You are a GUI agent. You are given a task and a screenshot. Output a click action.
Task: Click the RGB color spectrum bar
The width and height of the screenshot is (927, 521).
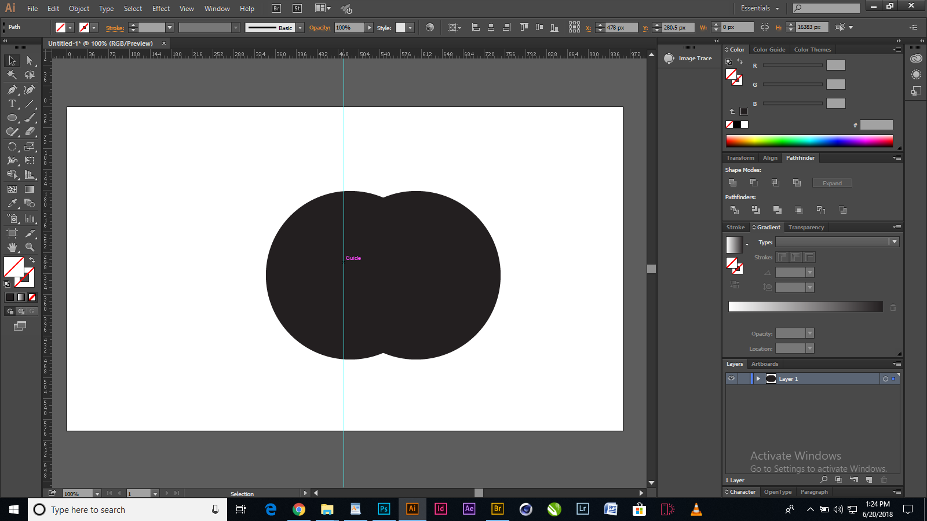(809, 141)
